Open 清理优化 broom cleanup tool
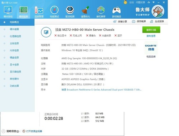This screenshot has height=136, width=179. [86, 12]
